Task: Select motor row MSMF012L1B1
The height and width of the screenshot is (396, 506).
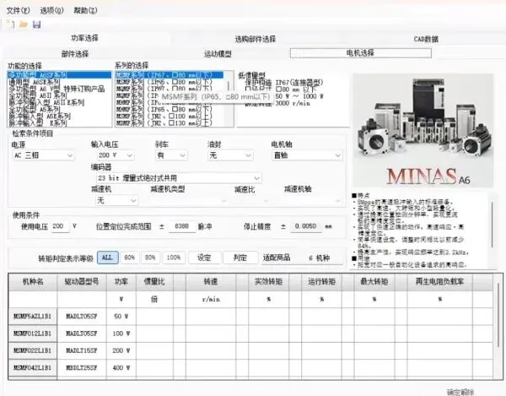Action: point(33,334)
